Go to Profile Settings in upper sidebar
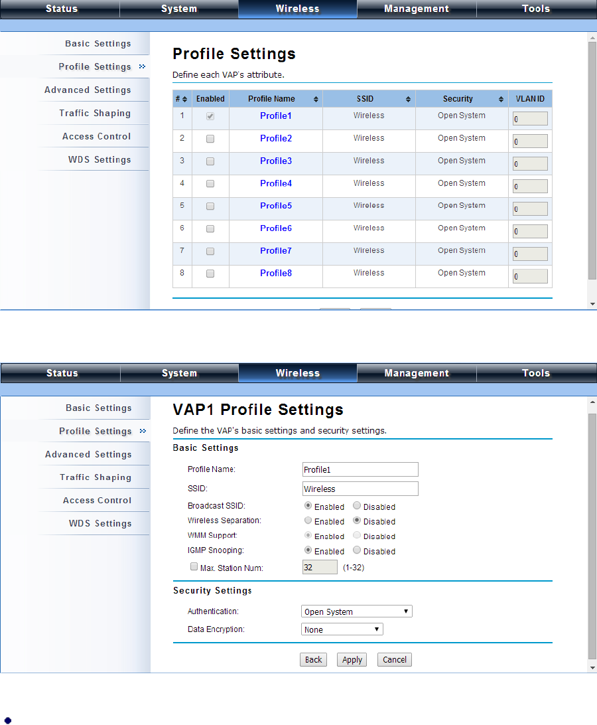This screenshot has width=597, height=725. tap(95, 66)
